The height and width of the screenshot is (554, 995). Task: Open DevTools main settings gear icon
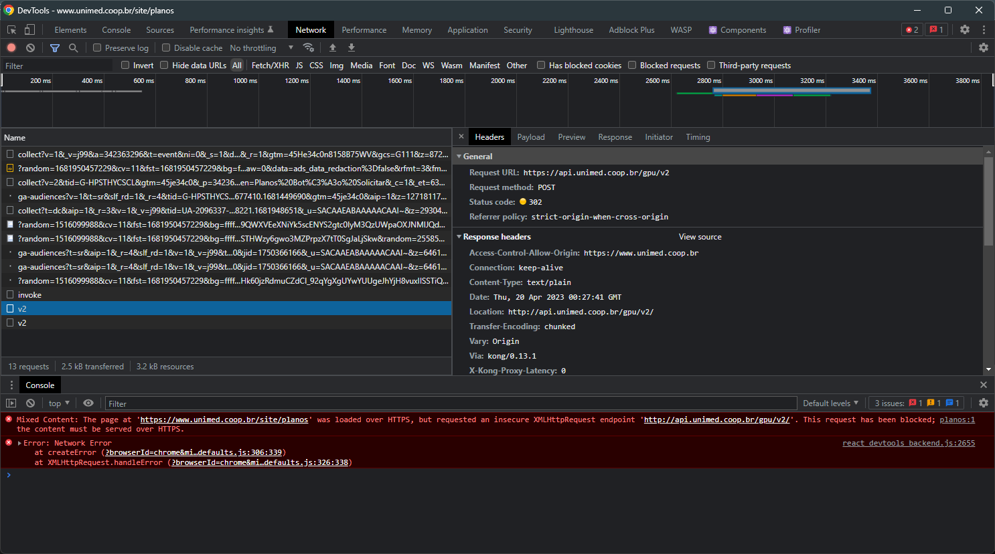pyautogui.click(x=965, y=29)
